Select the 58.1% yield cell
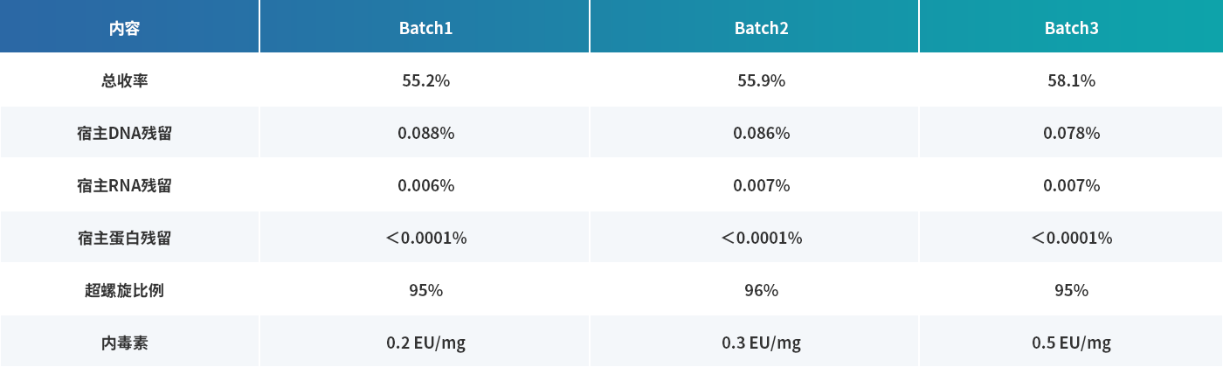This screenshot has width=1223, height=367. click(1071, 80)
